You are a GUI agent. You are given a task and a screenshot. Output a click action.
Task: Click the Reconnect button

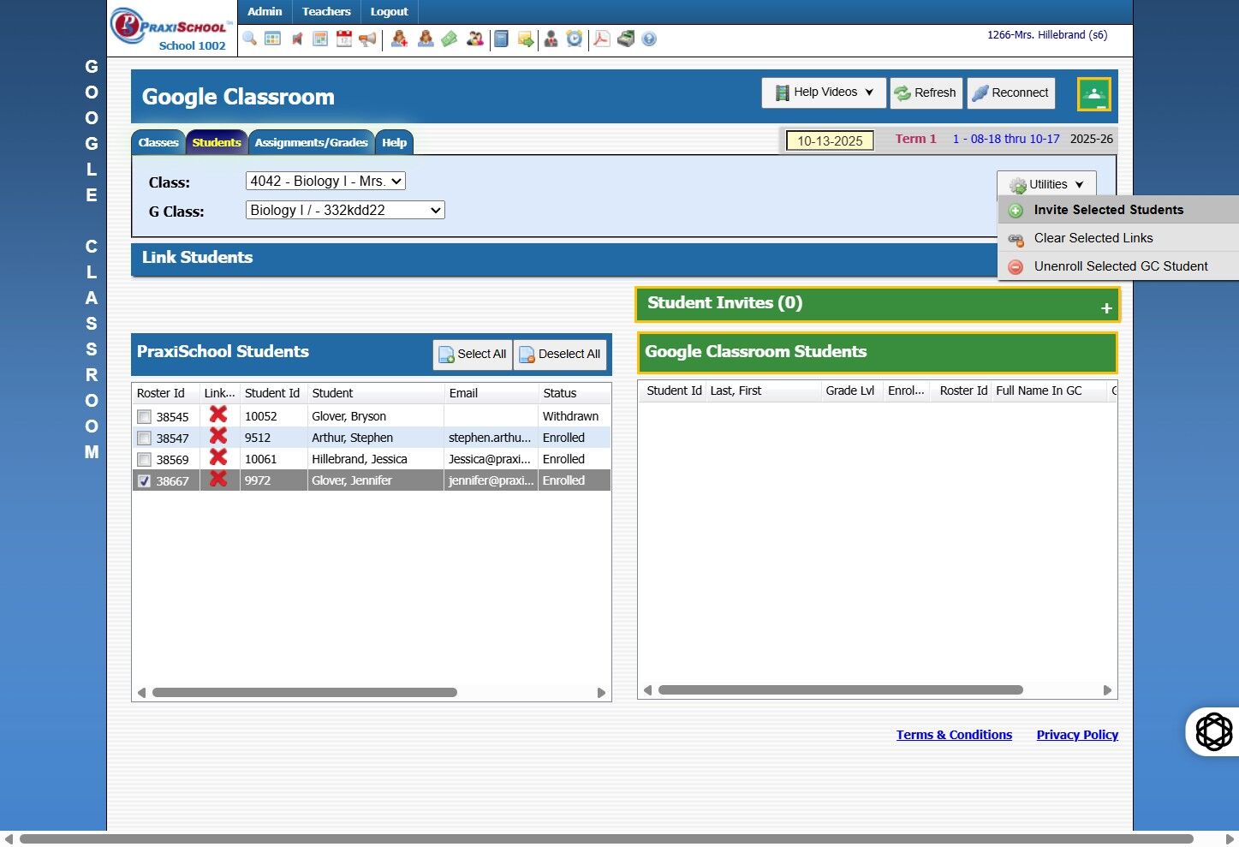pyautogui.click(x=1010, y=92)
